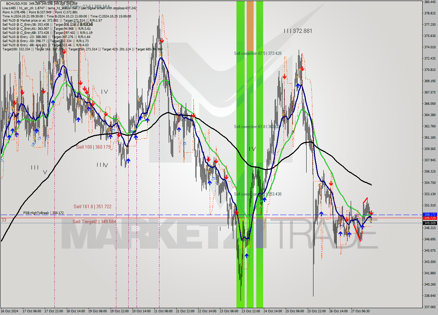The image size is (438, 315).
Task: Select the 'Sell Target2 | 349.584' label
Action: [x=94, y=222]
